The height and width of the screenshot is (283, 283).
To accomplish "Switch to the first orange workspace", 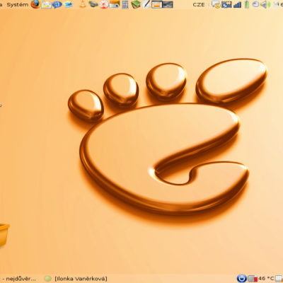I will 156,4.
